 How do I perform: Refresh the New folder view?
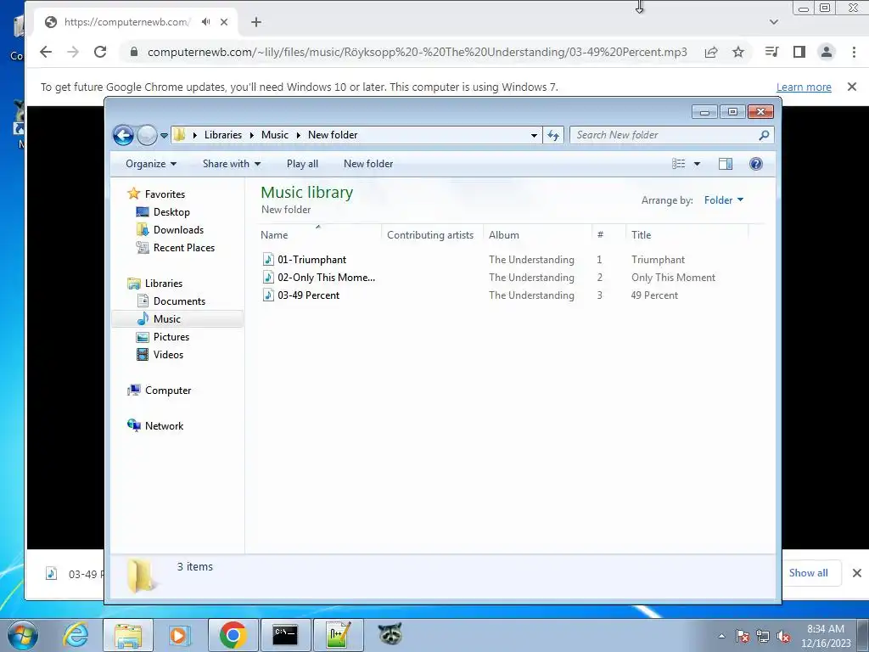tap(553, 135)
